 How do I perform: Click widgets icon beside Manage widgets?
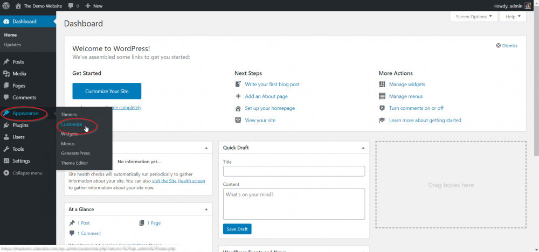click(x=382, y=84)
